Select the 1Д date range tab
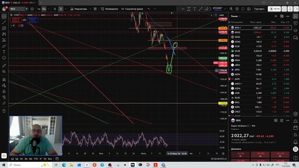Viewport: 299px width, 168px height. pyautogui.click(x=12, y=159)
